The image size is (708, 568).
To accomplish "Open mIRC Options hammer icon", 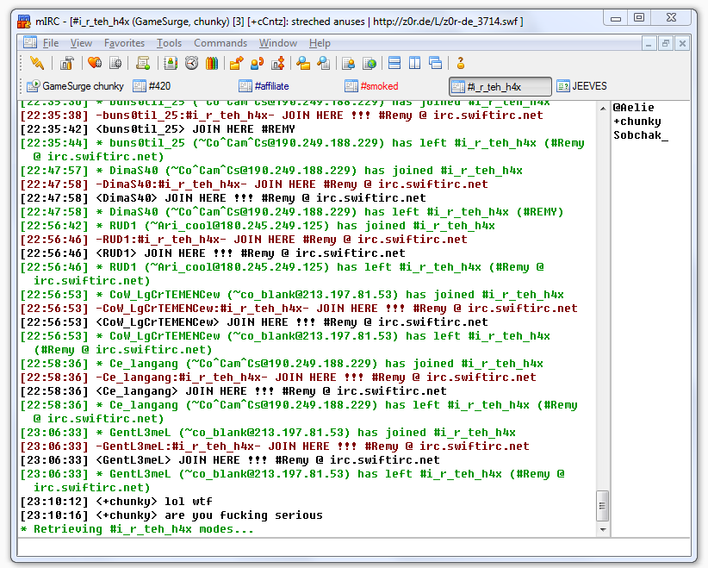I will click(66, 63).
